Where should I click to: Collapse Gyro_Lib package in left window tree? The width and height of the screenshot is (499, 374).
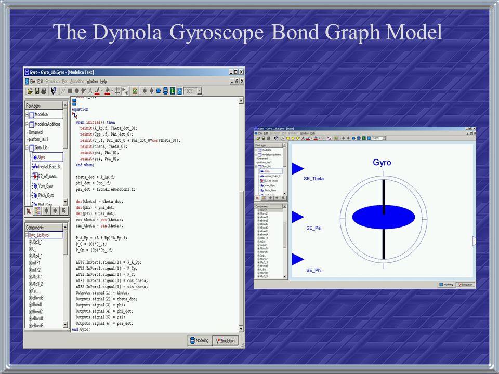click(x=27, y=148)
